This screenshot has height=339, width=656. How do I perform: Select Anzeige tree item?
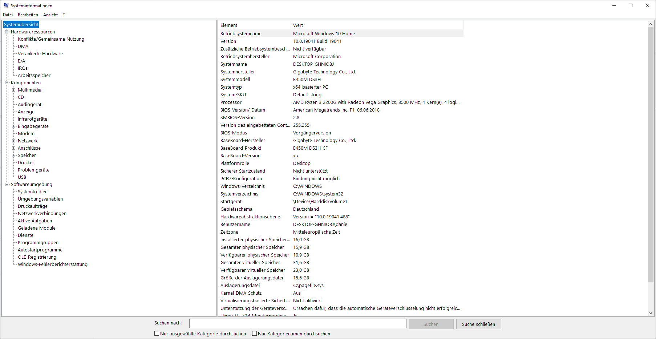[26, 112]
